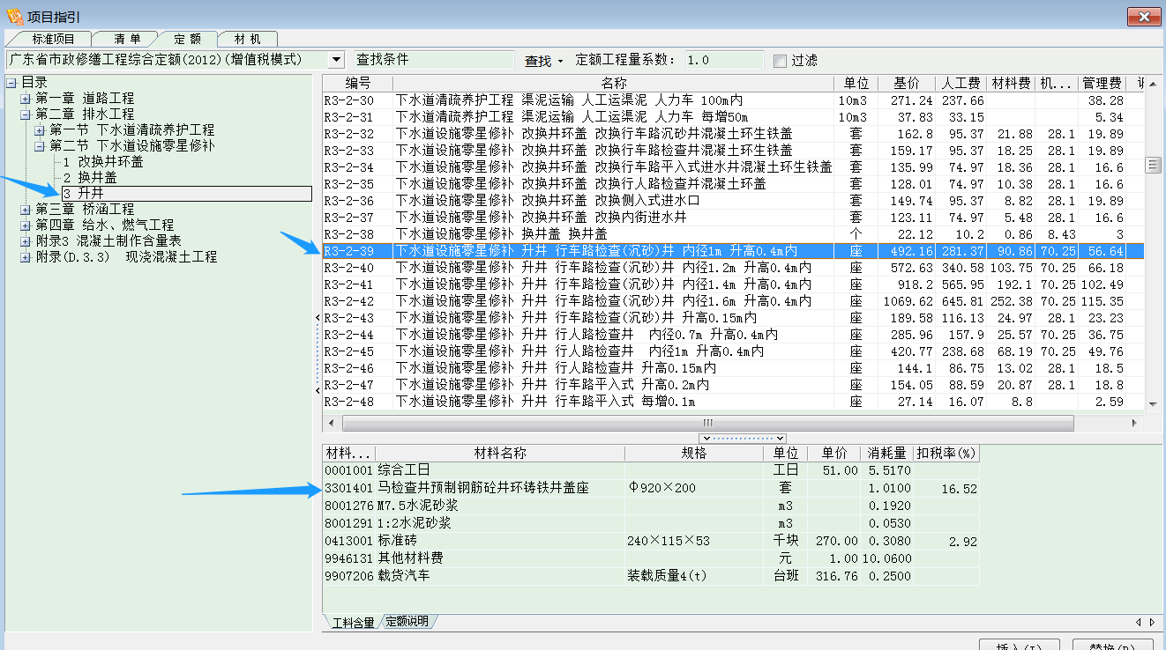Click the 编号 column header
This screenshot has height=650, width=1166.
coord(357,83)
